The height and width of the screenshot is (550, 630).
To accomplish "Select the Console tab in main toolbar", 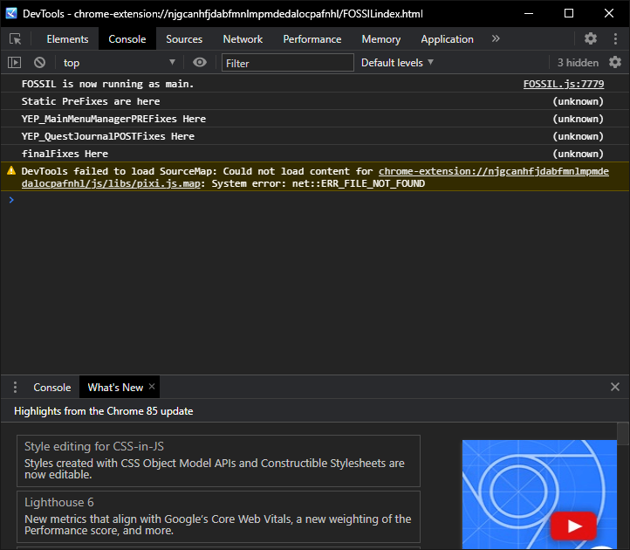I will [x=127, y=39].
